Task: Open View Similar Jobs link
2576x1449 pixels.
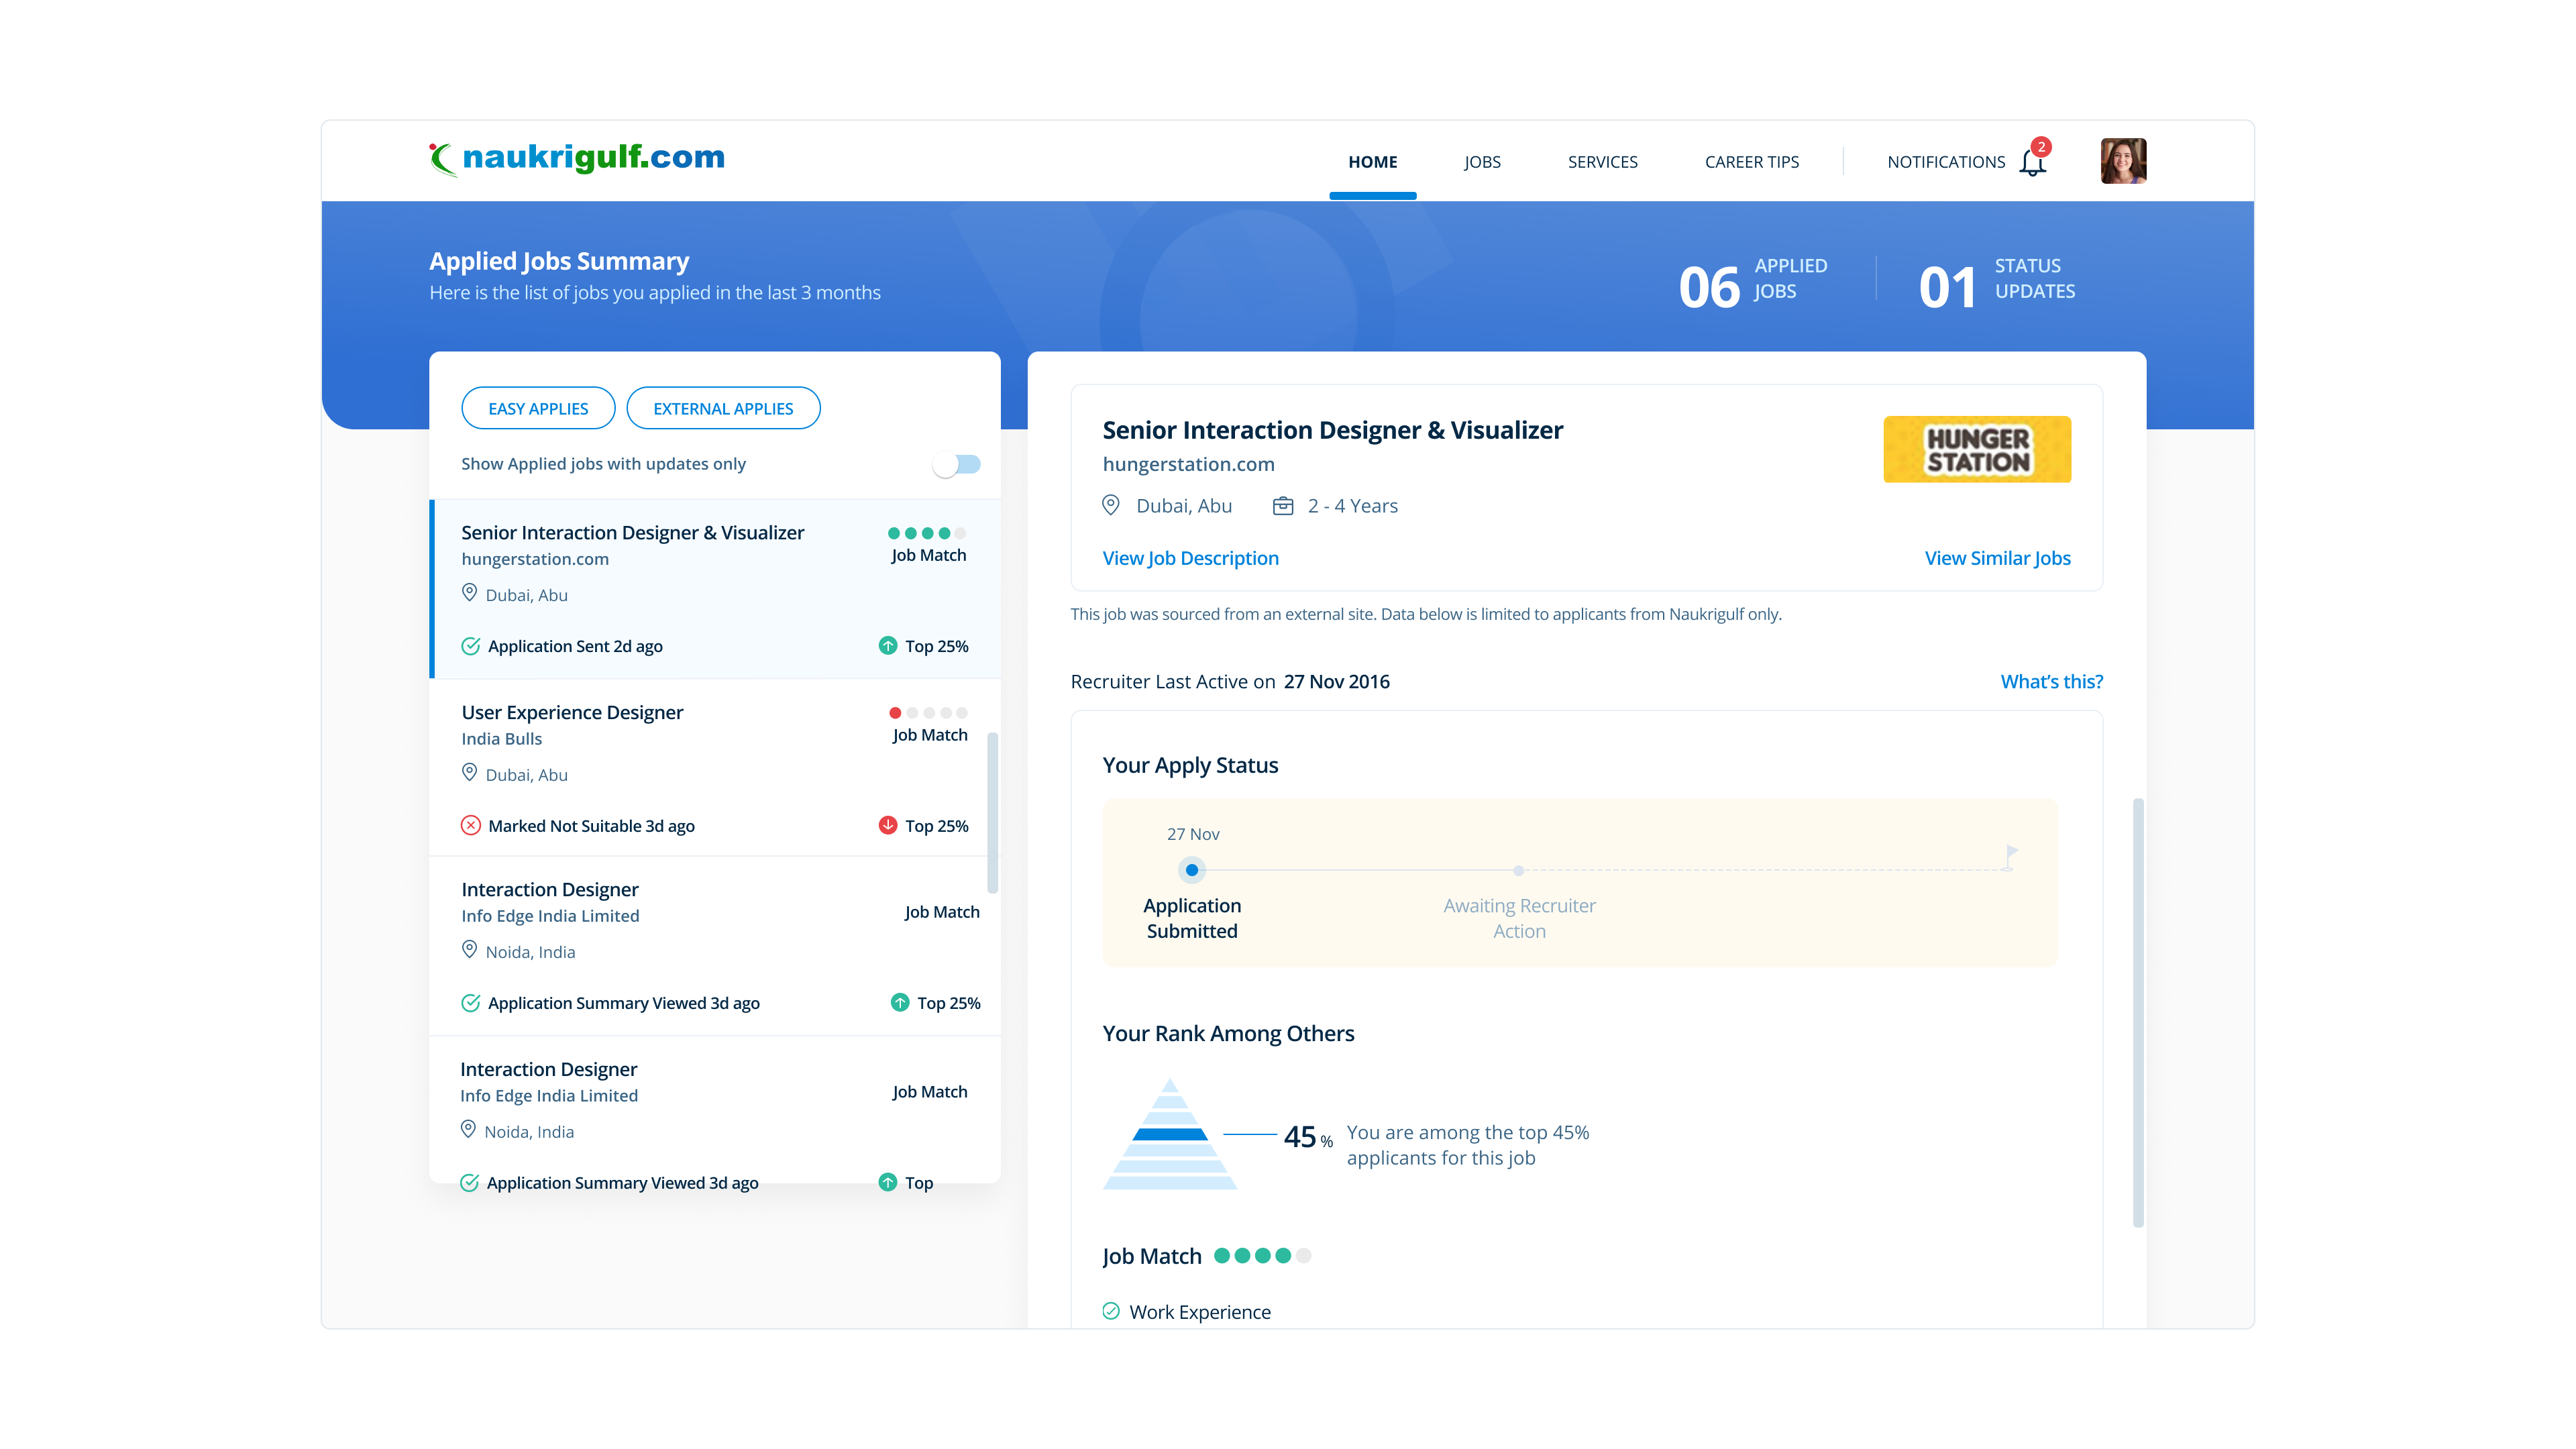Action: pyautogui.click(x=1997, y=558)
